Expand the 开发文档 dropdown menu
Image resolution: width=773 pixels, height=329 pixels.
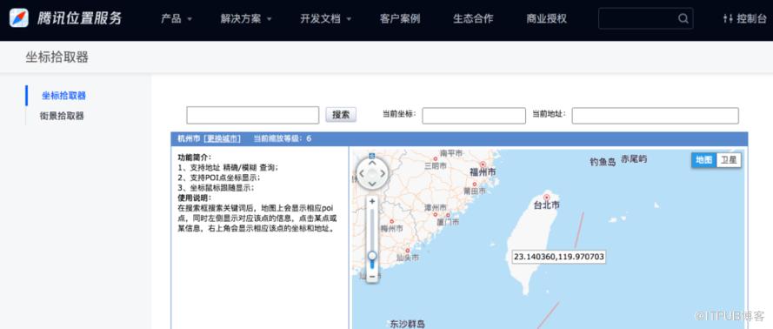[326, 19]
